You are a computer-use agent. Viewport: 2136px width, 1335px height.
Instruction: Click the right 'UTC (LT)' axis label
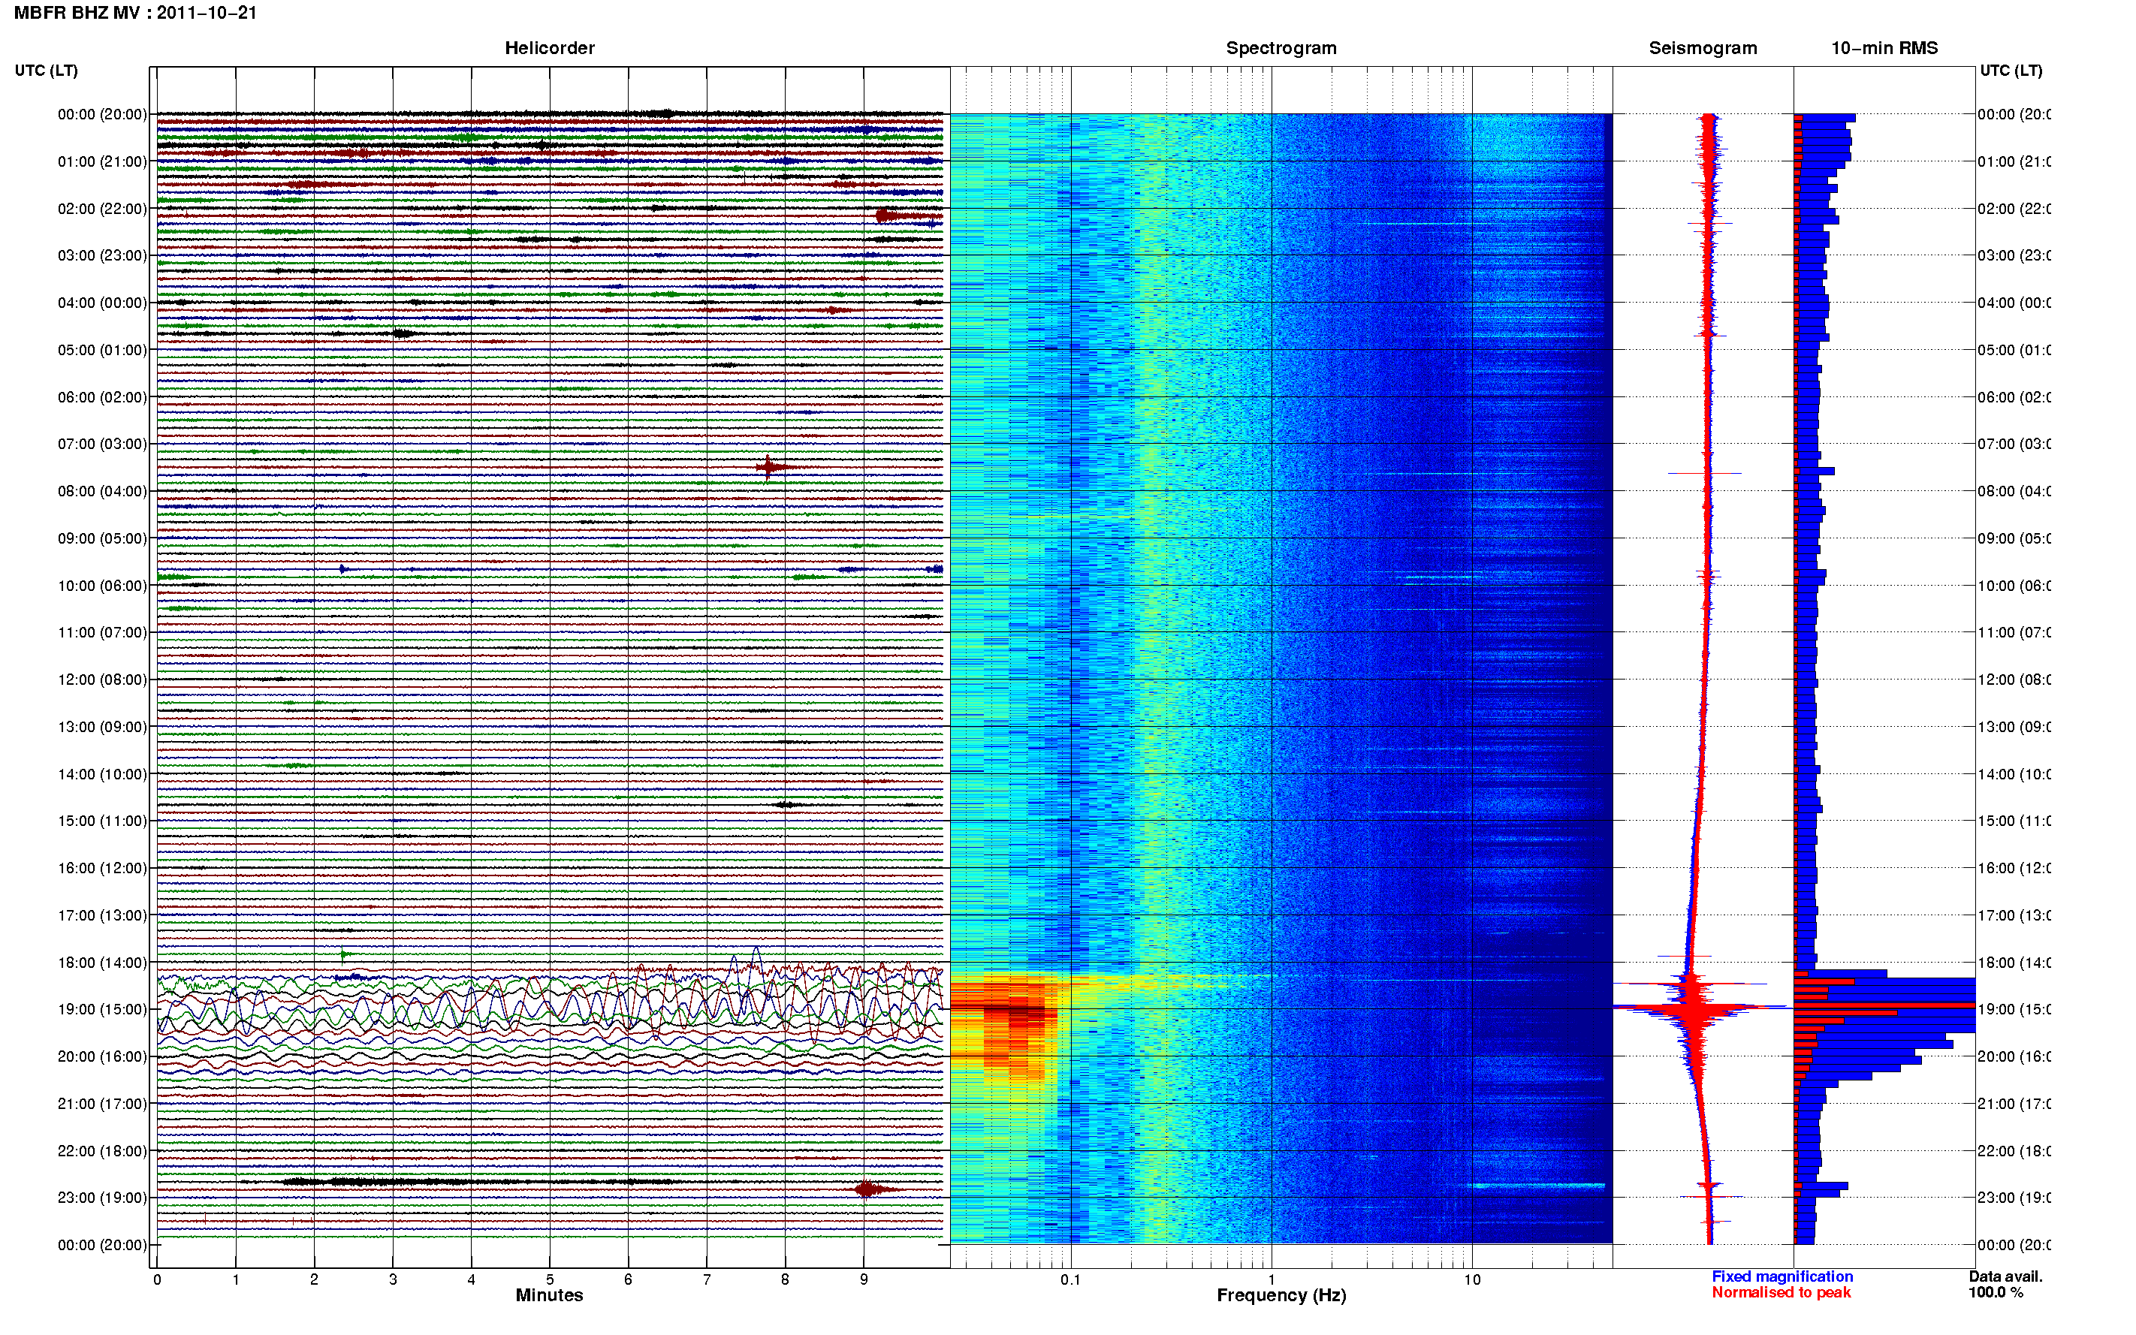coord(2011,71)
